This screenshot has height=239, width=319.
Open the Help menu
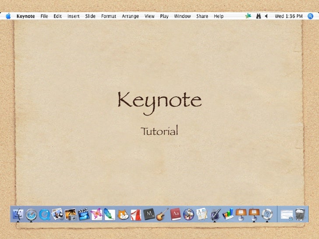[x=219, y=16]
